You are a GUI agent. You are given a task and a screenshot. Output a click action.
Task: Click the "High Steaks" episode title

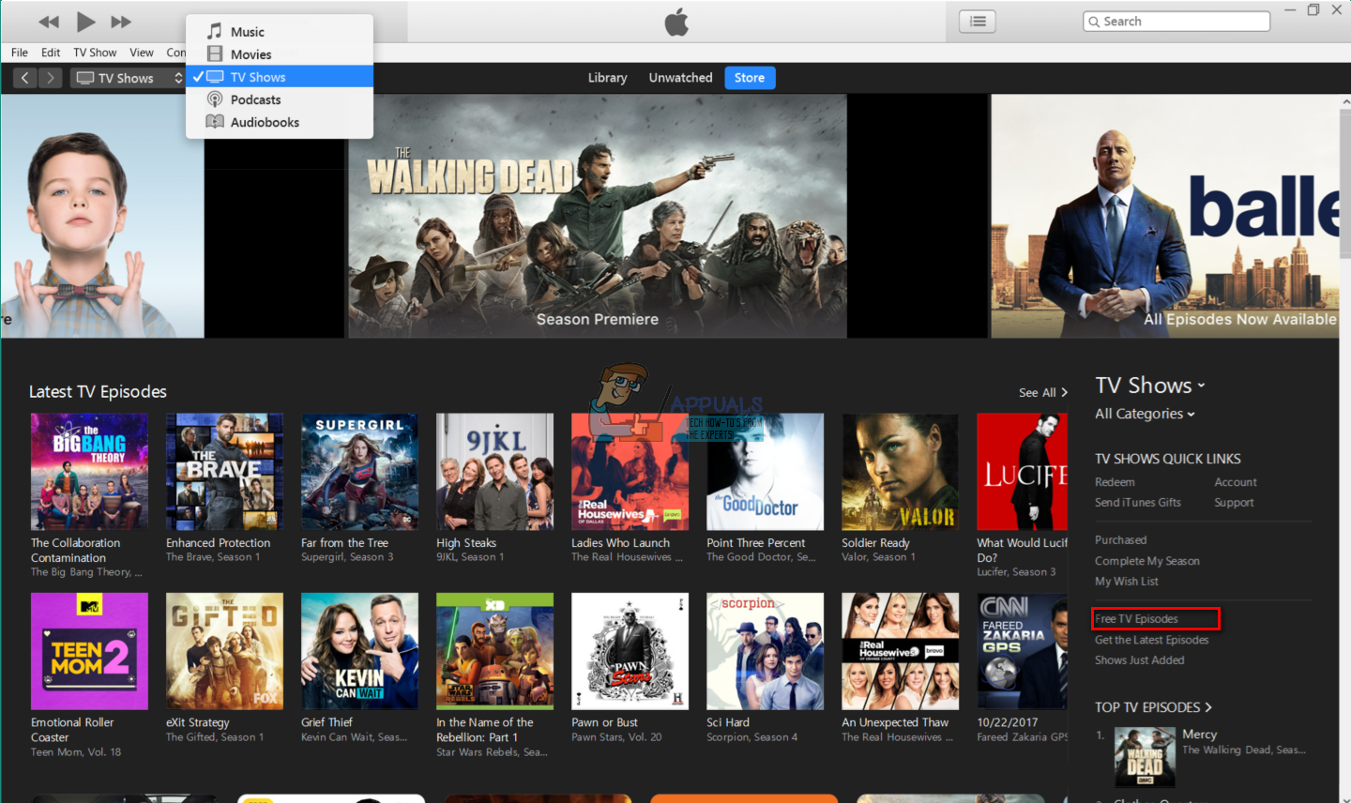pyautogui.click(x=466, y=543)
